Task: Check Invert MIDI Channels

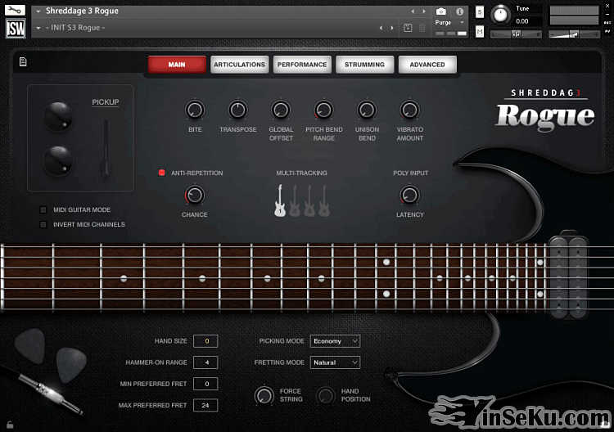Action: (x=44, y=224)
